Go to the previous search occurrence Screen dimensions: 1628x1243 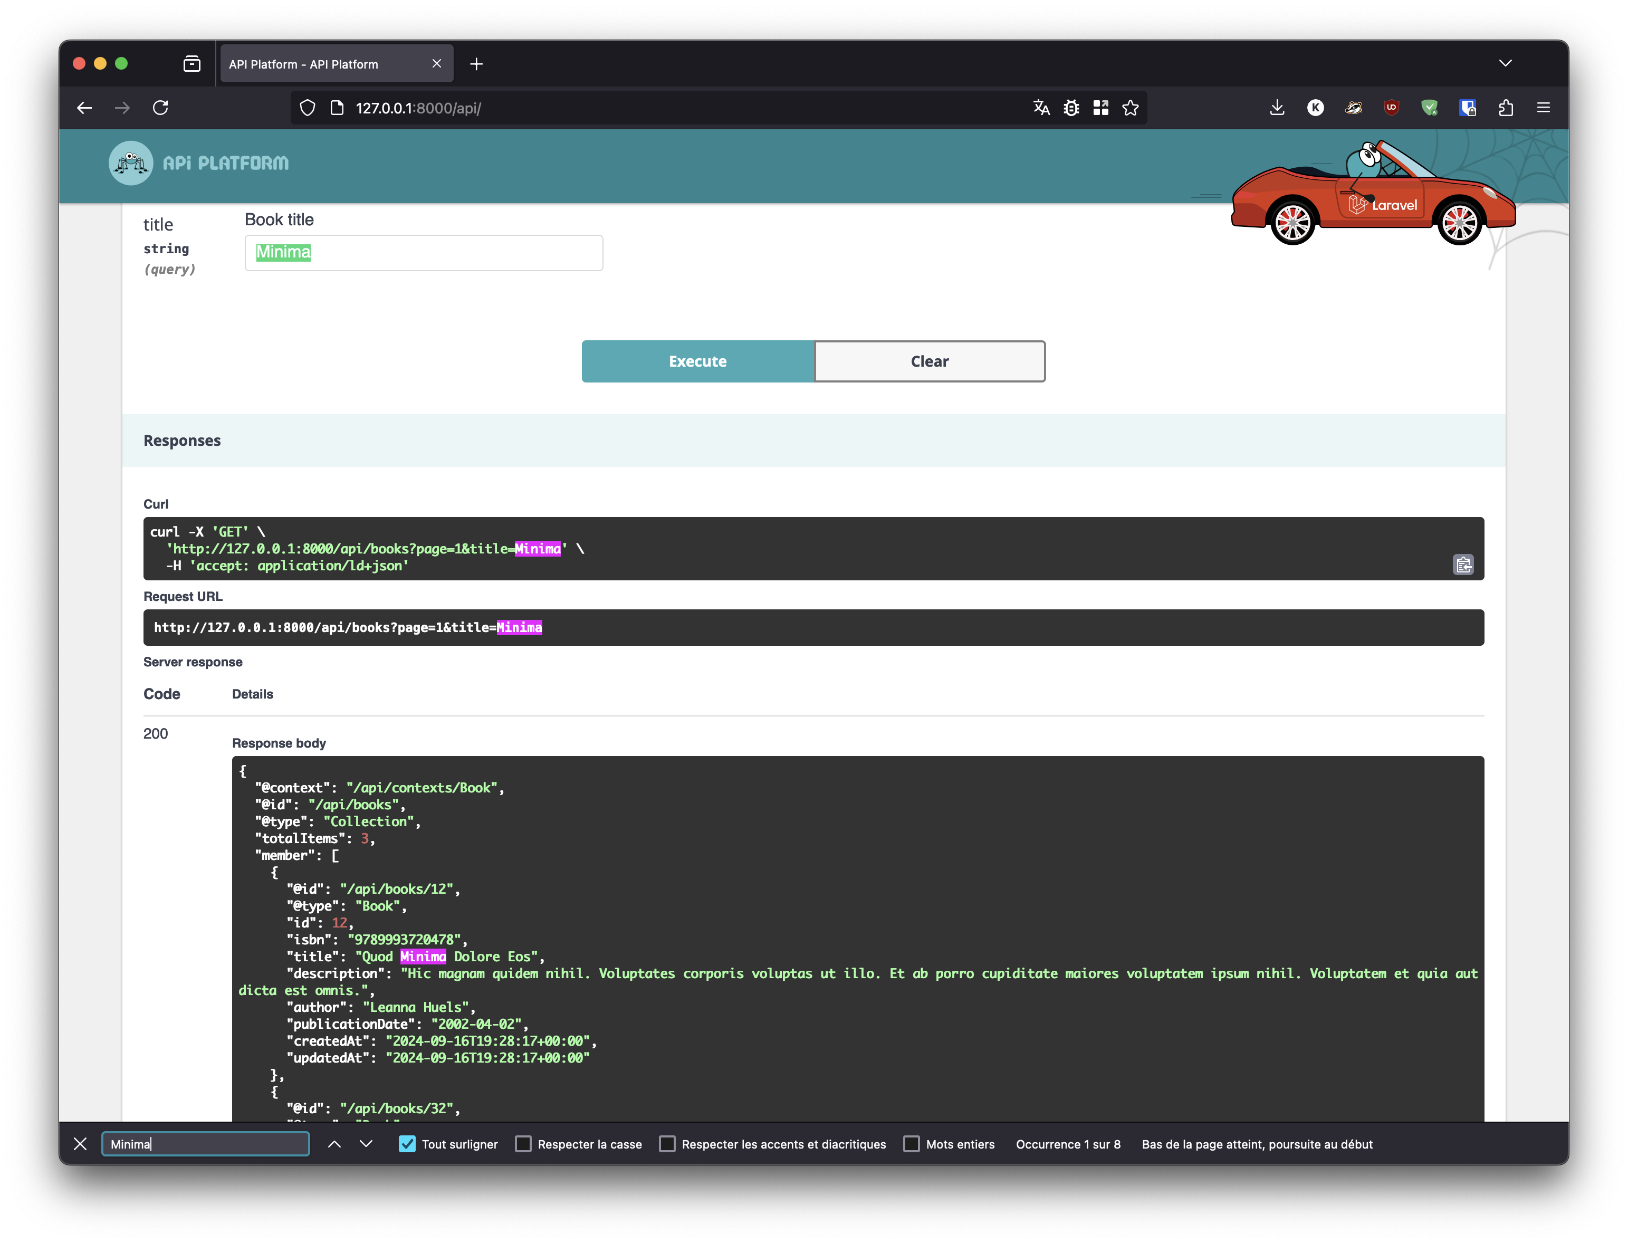pyautogui.click(x=334, y=1144)
